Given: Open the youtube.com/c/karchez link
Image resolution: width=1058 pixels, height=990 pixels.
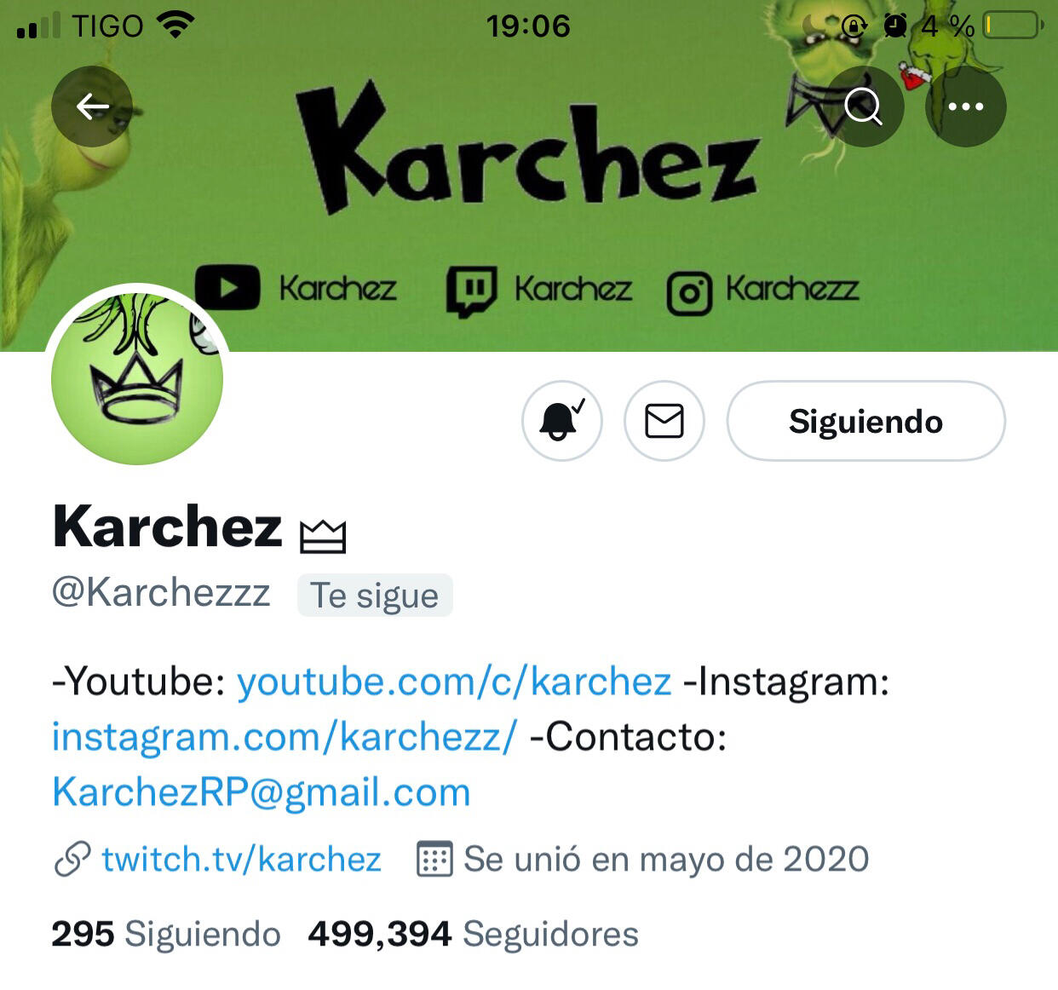Looking at the screenshot, I should tap(454, 682).
